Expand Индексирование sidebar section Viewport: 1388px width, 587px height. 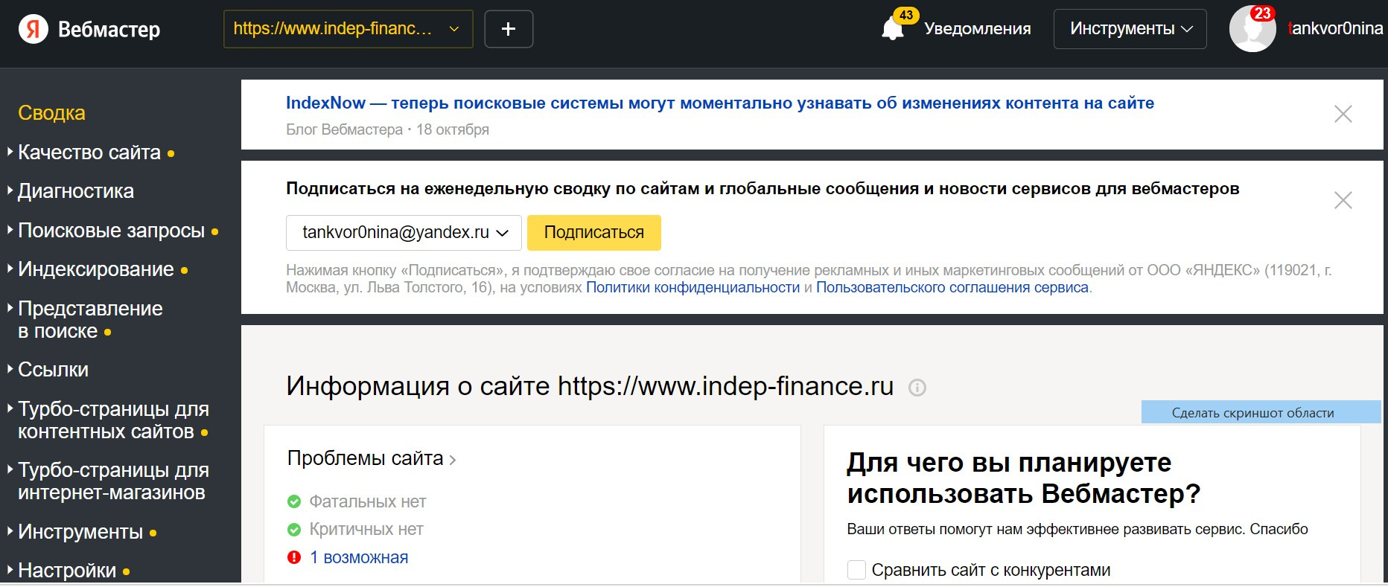click(95, 269)
